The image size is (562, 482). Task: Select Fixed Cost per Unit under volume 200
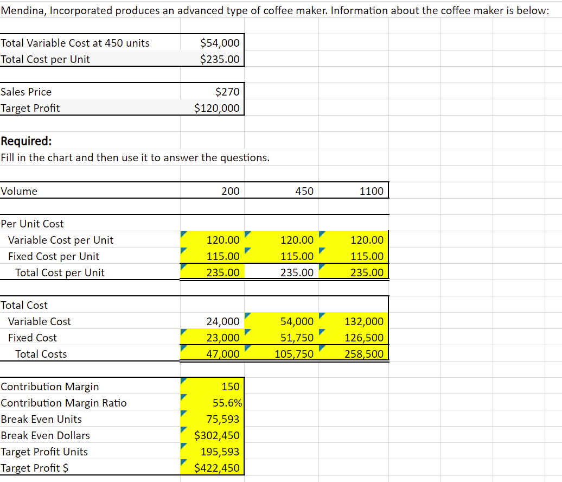pyautogui.click(x=213, y=256)
